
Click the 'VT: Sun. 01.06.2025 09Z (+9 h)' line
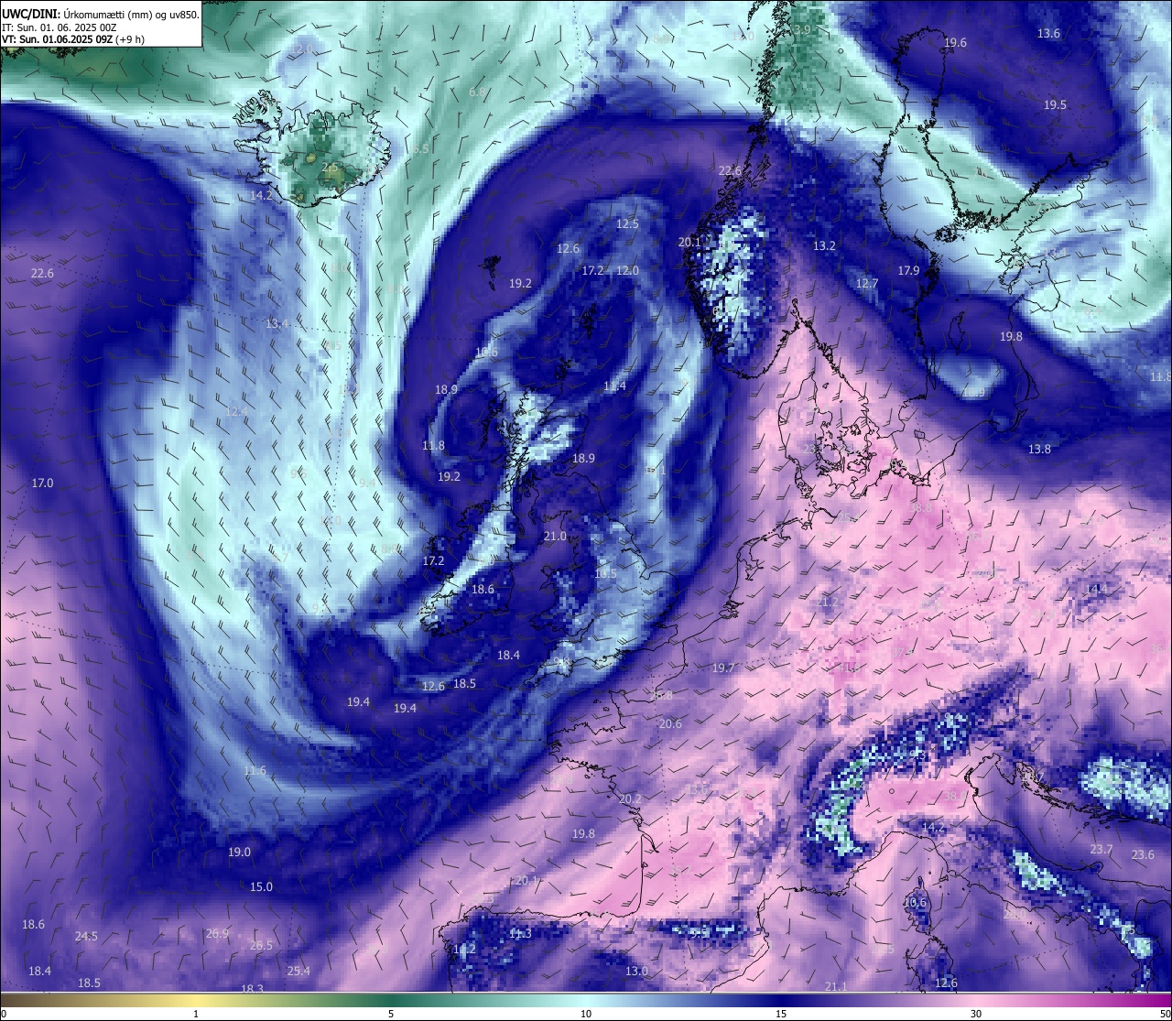click(73, 39)
